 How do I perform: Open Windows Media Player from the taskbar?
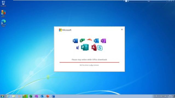pyautogui.click(x=19, y=96)
